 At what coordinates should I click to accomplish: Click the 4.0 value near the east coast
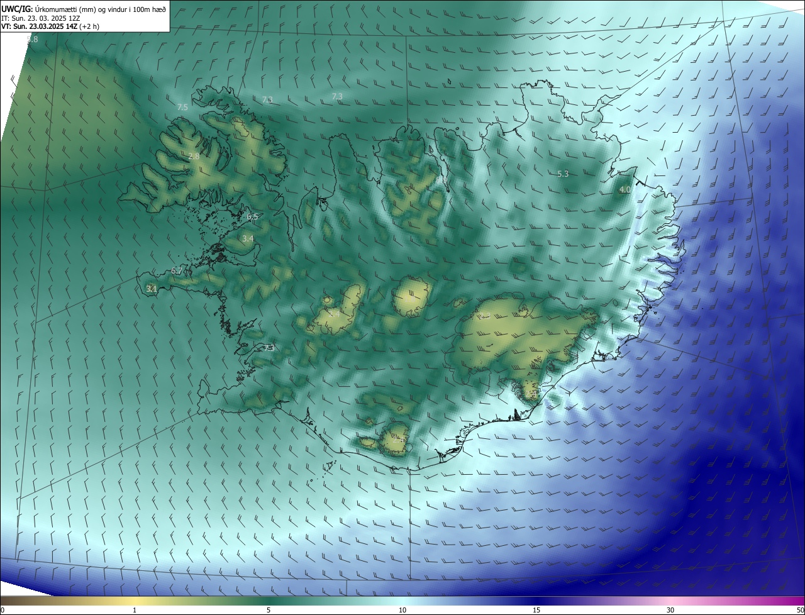[625, 189]
